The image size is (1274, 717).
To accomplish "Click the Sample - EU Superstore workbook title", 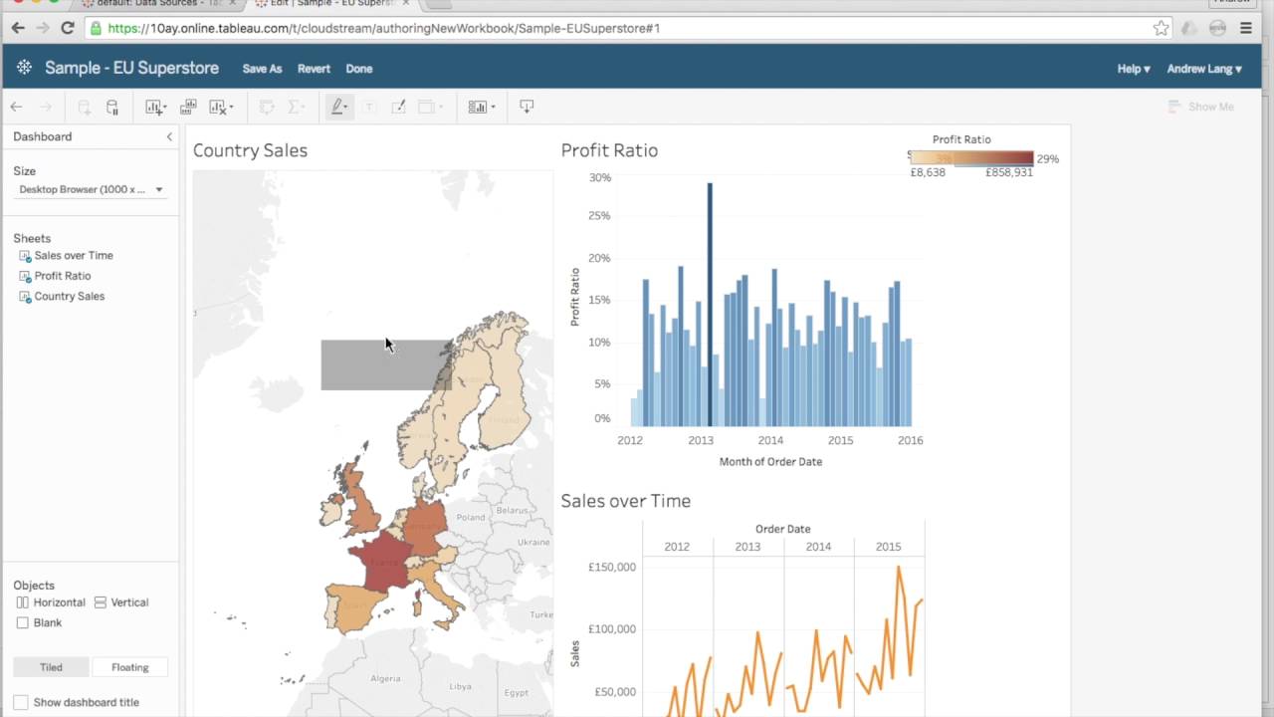I will coord(131,68).
